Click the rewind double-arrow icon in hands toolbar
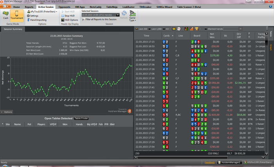The image size is (274, 167). point(174,29)
